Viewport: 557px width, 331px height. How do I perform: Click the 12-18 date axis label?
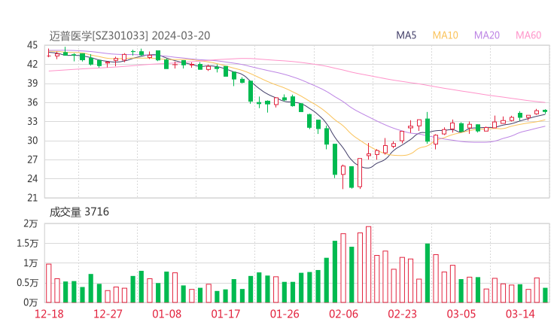(x=49, y=314)
